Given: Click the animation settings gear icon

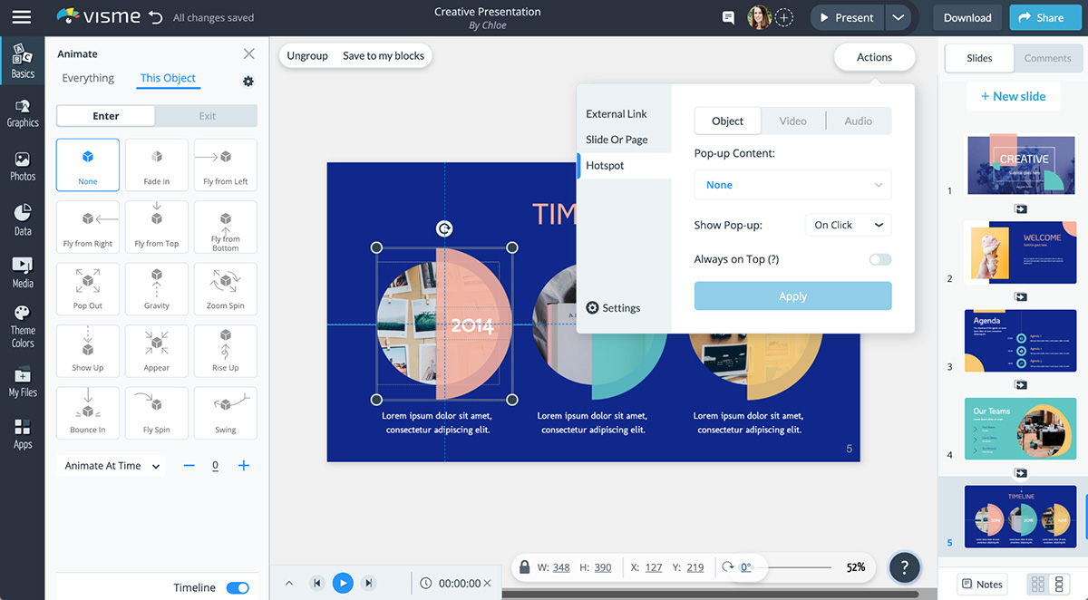Looking at the screenshot, I should (248, 82).
